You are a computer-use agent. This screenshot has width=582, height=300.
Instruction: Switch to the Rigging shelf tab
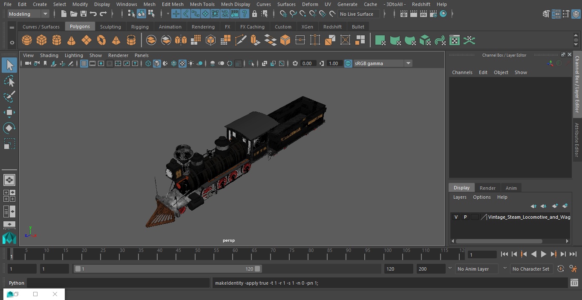pos(140,27)
